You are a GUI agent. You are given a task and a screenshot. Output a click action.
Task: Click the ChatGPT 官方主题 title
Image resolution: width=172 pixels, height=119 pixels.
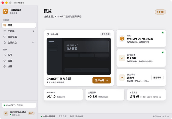tap(59, 79)
